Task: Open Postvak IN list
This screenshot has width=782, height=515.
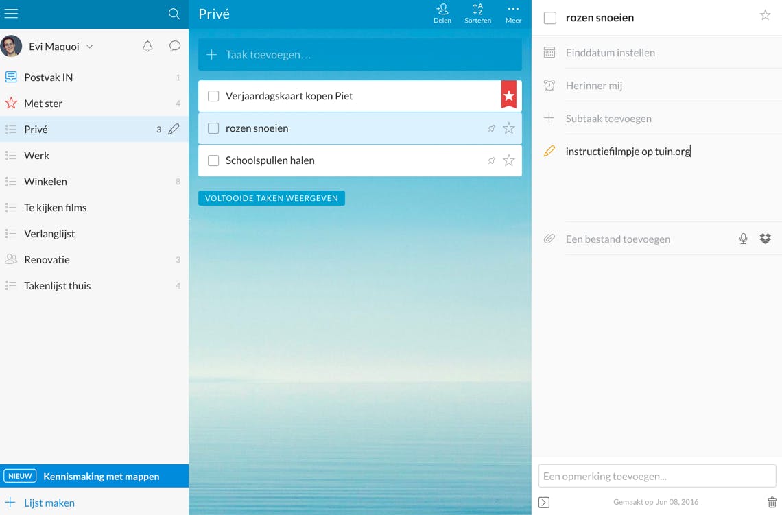Action: pos(94,77)
